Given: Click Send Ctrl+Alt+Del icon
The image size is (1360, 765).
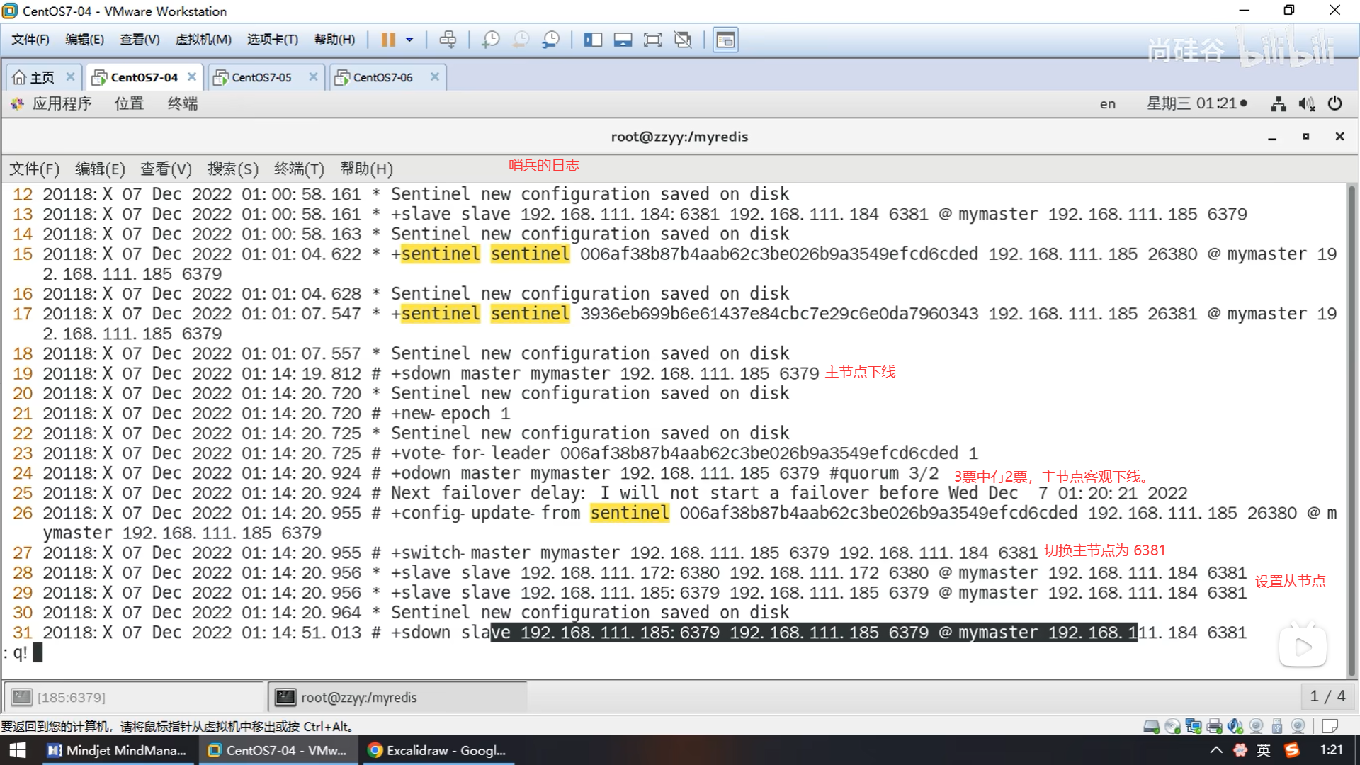Looking at the screenshot, I should pyautogui.click(x=448, y=40).
